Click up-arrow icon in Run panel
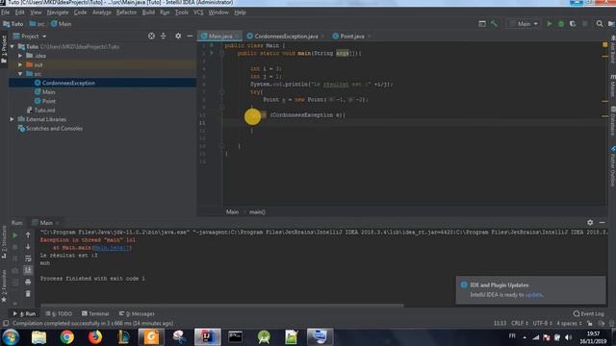Image resolution: width=616 pixels, height=346 pixels. click(28, 235)
